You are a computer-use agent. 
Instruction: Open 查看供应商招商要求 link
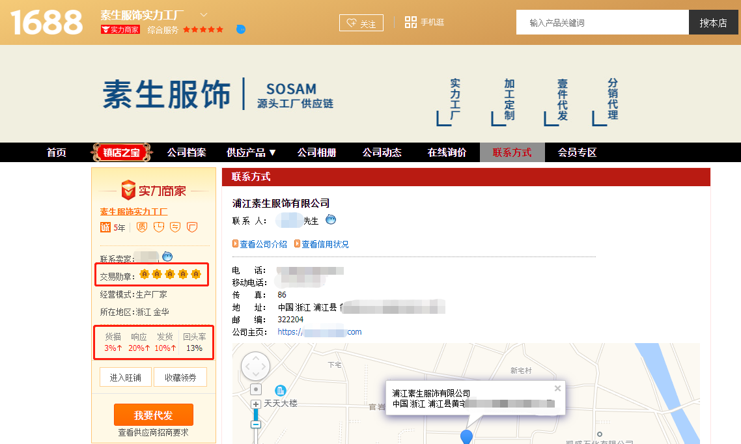[153, 433]
